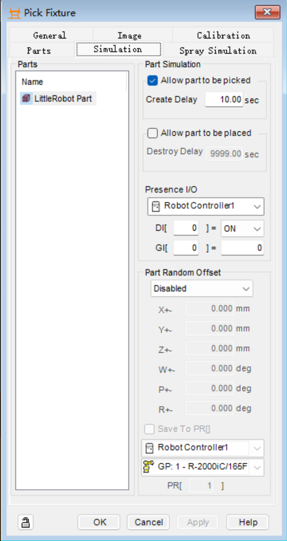287x541 pixels.
Task: Click the DI index number field
Action: click(x=186, y=228)
